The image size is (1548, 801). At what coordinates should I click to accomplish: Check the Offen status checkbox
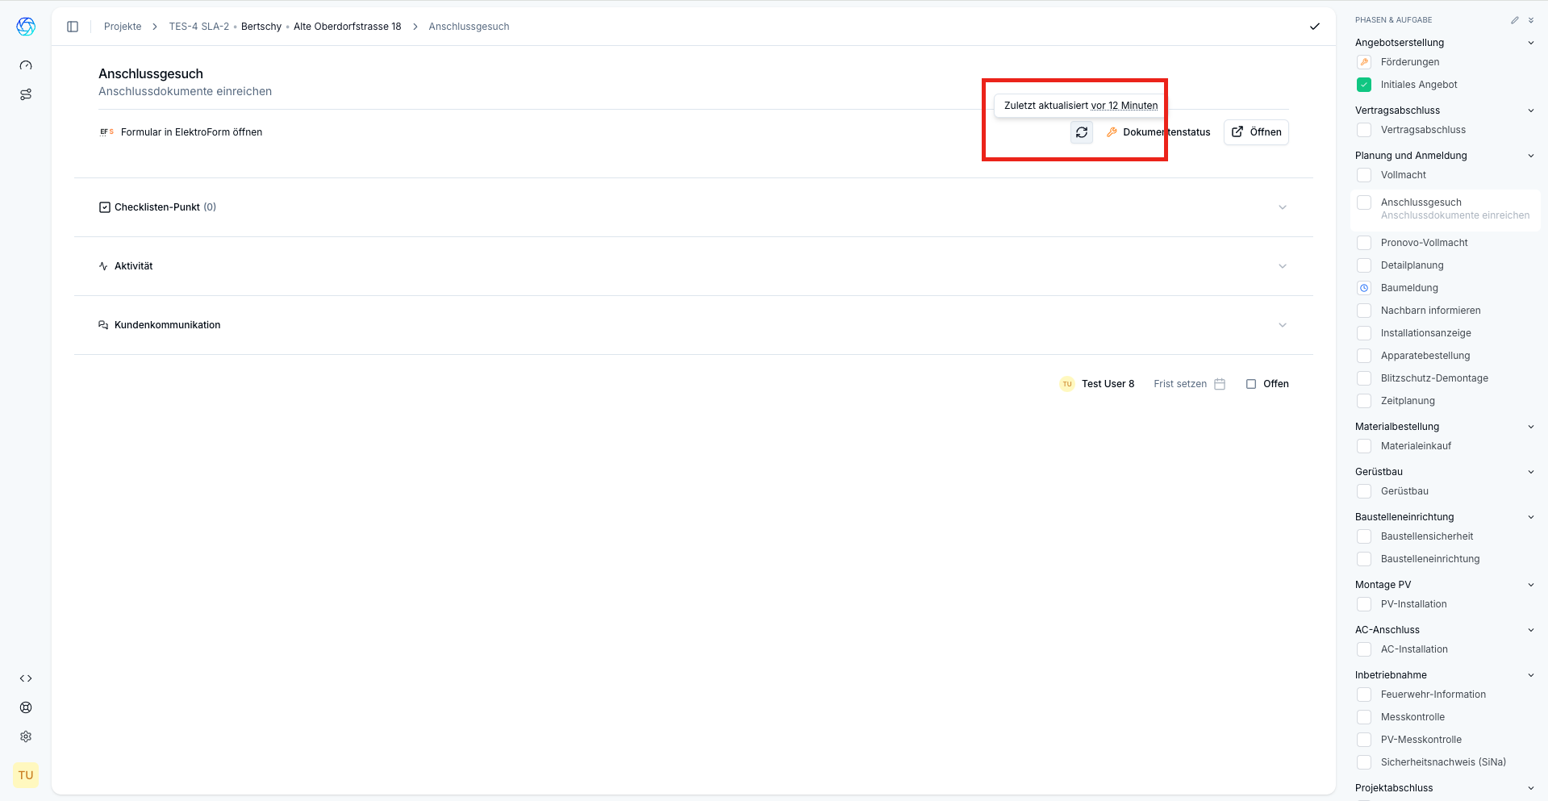coord(1251,384)
